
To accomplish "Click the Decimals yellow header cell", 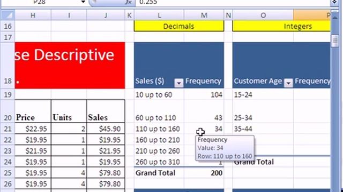I will [x=179, y=26].
